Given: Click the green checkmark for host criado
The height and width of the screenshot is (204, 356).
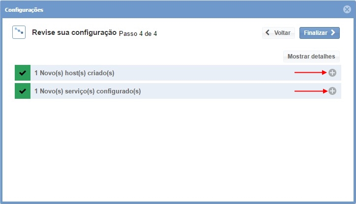Looking at the screenshot, I should tap(23, 73).
